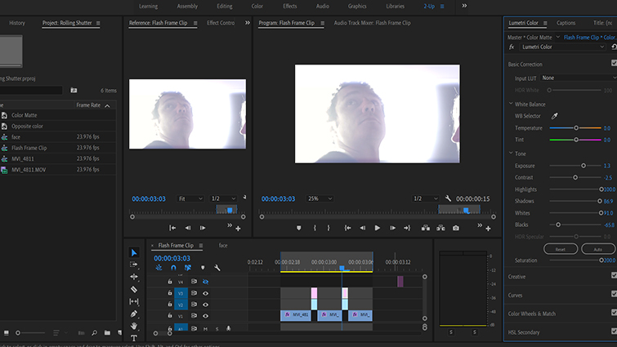Toggle the Basic Correction checkbox

tap(614, 63)
